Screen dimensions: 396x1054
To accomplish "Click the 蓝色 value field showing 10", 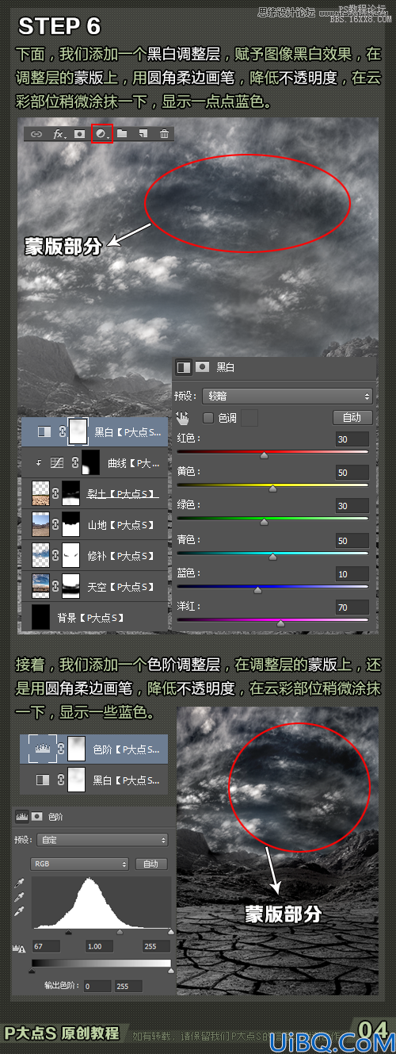I will click(352, 573).
